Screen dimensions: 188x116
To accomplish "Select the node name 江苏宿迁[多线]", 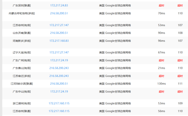I will pos(22,76).
